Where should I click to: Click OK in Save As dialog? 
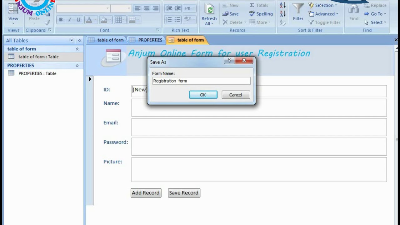coord(203,95)
